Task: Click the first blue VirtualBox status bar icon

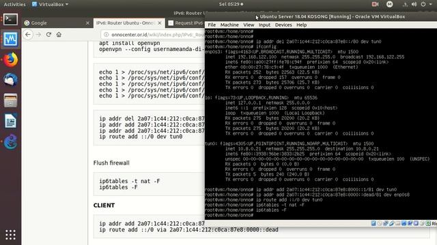Action: click(373, 223)
